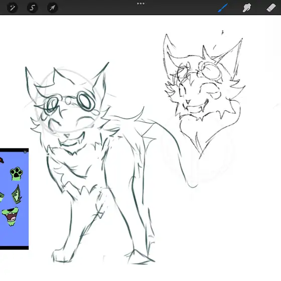Viewport: 281px width, 281px height.
Task: Tap the green paw print in reference
Action: coord(17,174)
